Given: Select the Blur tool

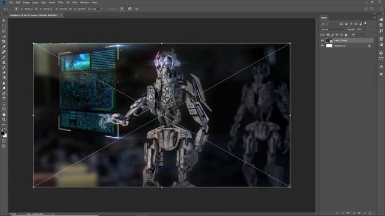Looking at the screenshot, I should click(x=4, y=83).
